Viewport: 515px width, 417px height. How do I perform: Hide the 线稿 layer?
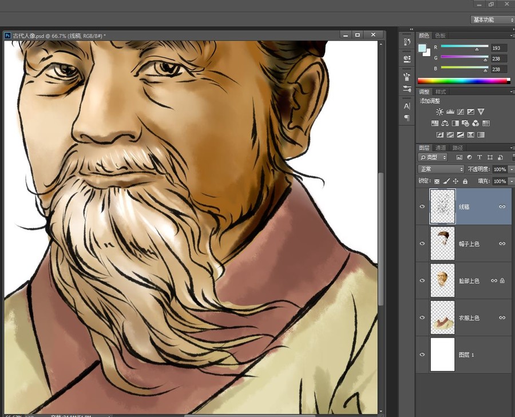[x=422, y=206]
